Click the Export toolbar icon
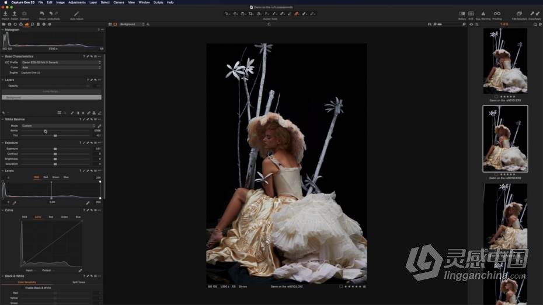 click(14, 14)
